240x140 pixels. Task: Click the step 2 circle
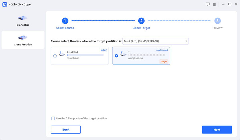point(141,21)
